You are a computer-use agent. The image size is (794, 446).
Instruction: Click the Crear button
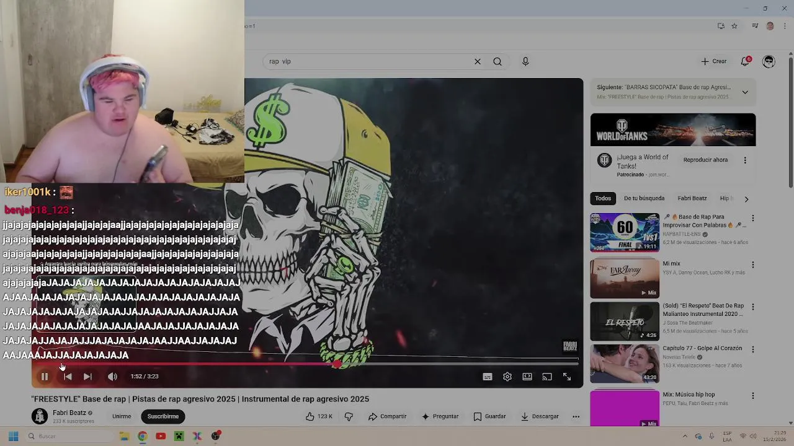(714, 61)
